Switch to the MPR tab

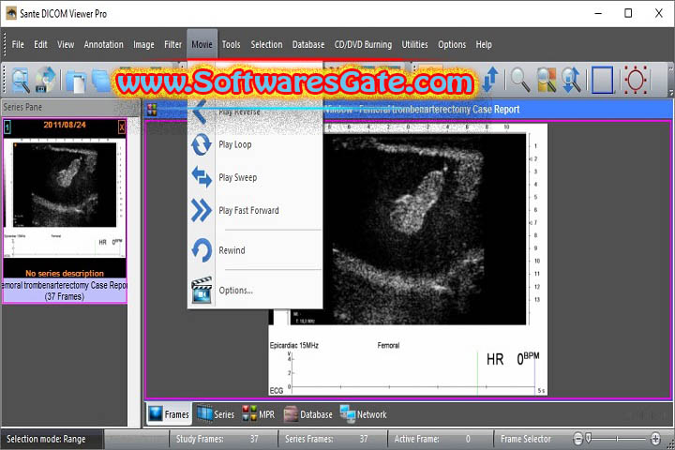(259, 414)
